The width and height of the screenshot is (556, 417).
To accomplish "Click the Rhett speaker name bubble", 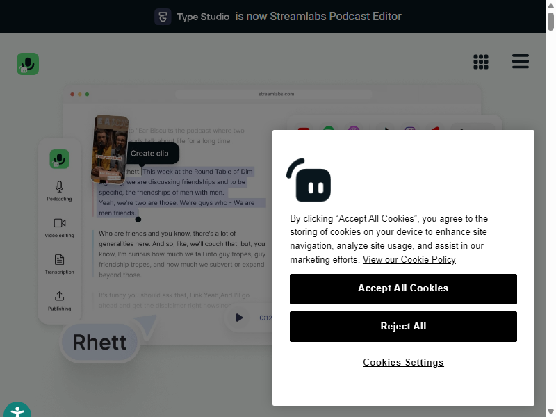I will point(99,343).
